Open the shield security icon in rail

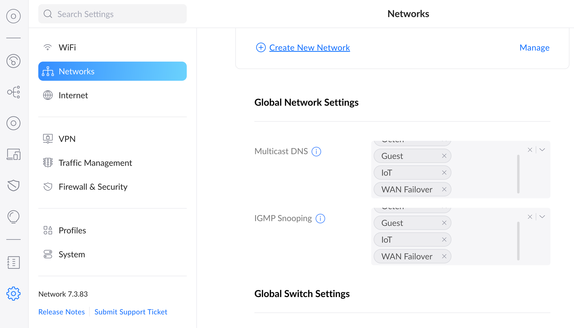click(13, 185)
